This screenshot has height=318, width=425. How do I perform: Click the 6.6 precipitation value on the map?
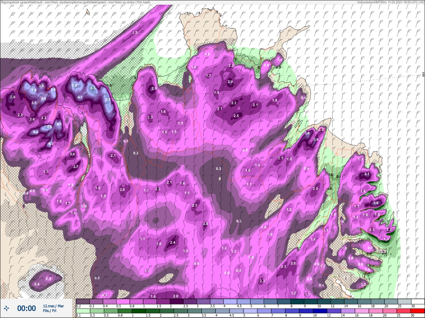tap(93, 88)
